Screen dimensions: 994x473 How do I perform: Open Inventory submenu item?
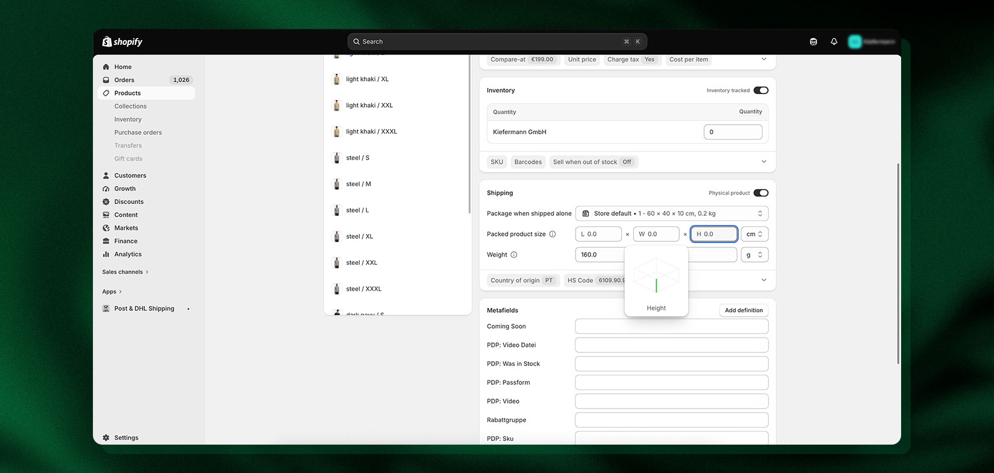coord(128,119)
